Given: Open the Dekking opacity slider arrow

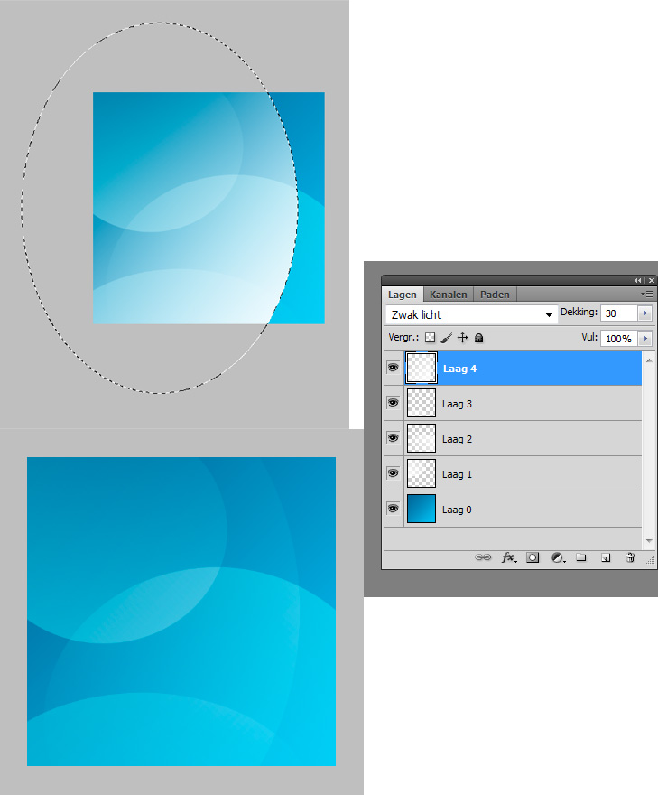Looking at the screenshot, I should pos(644,313).
